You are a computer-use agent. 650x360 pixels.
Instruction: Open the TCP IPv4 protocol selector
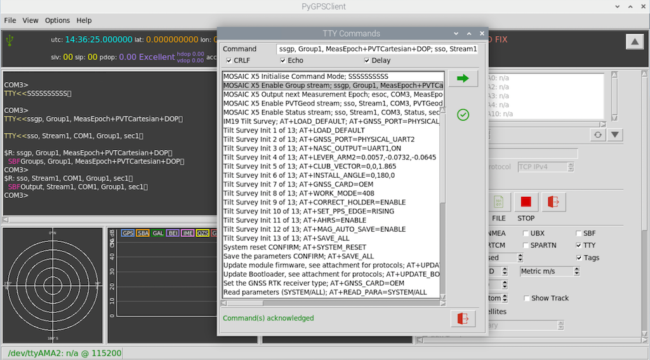[x=545, y=167]
